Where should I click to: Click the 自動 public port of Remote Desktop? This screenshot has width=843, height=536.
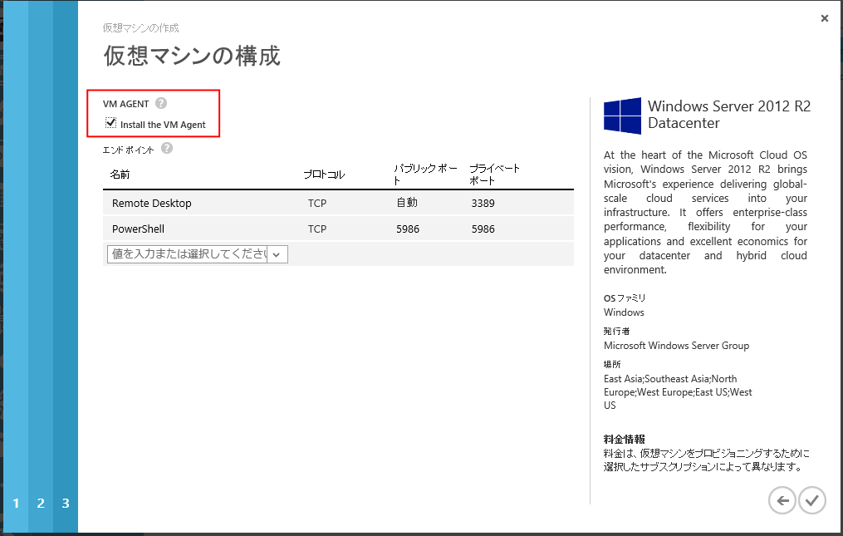[x=407, y=203]
